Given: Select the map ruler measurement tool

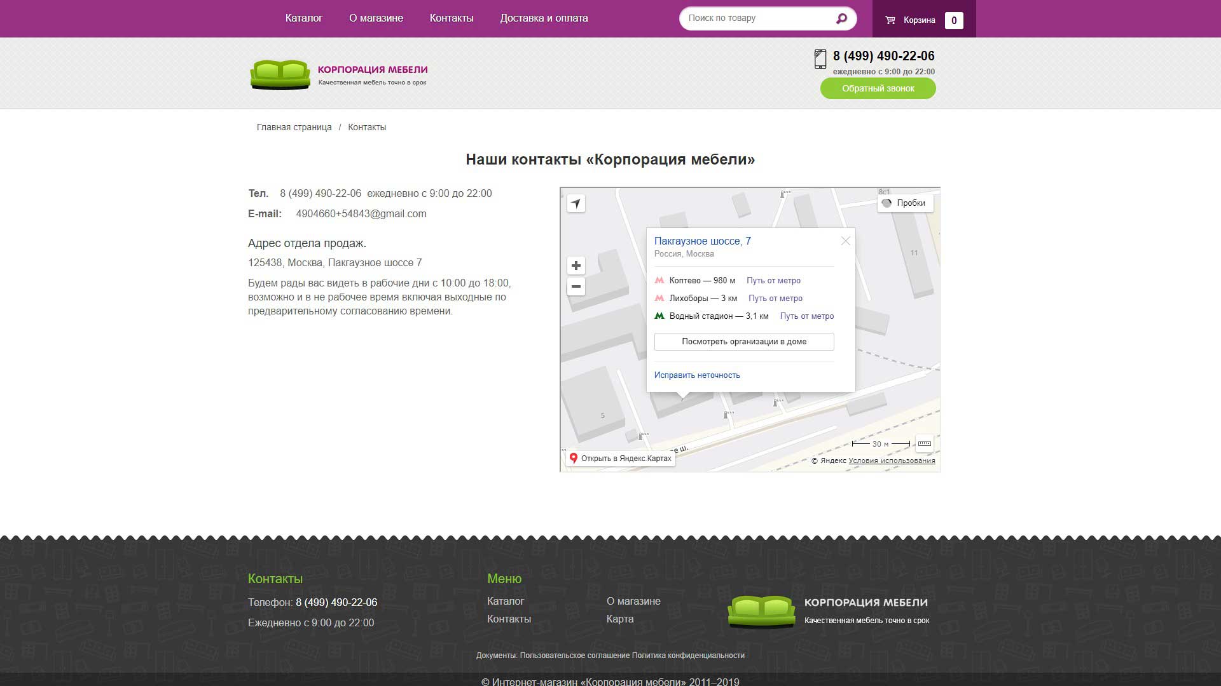Looking at the screenshot, I should (924, 443).
